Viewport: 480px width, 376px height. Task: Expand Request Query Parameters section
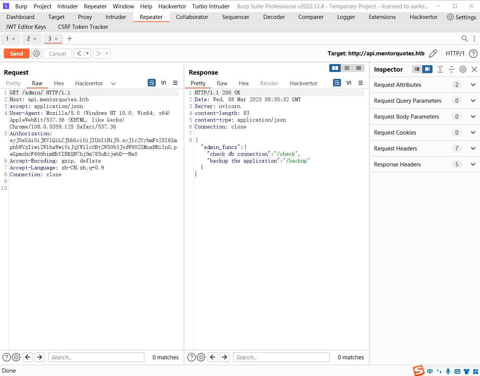473,101
